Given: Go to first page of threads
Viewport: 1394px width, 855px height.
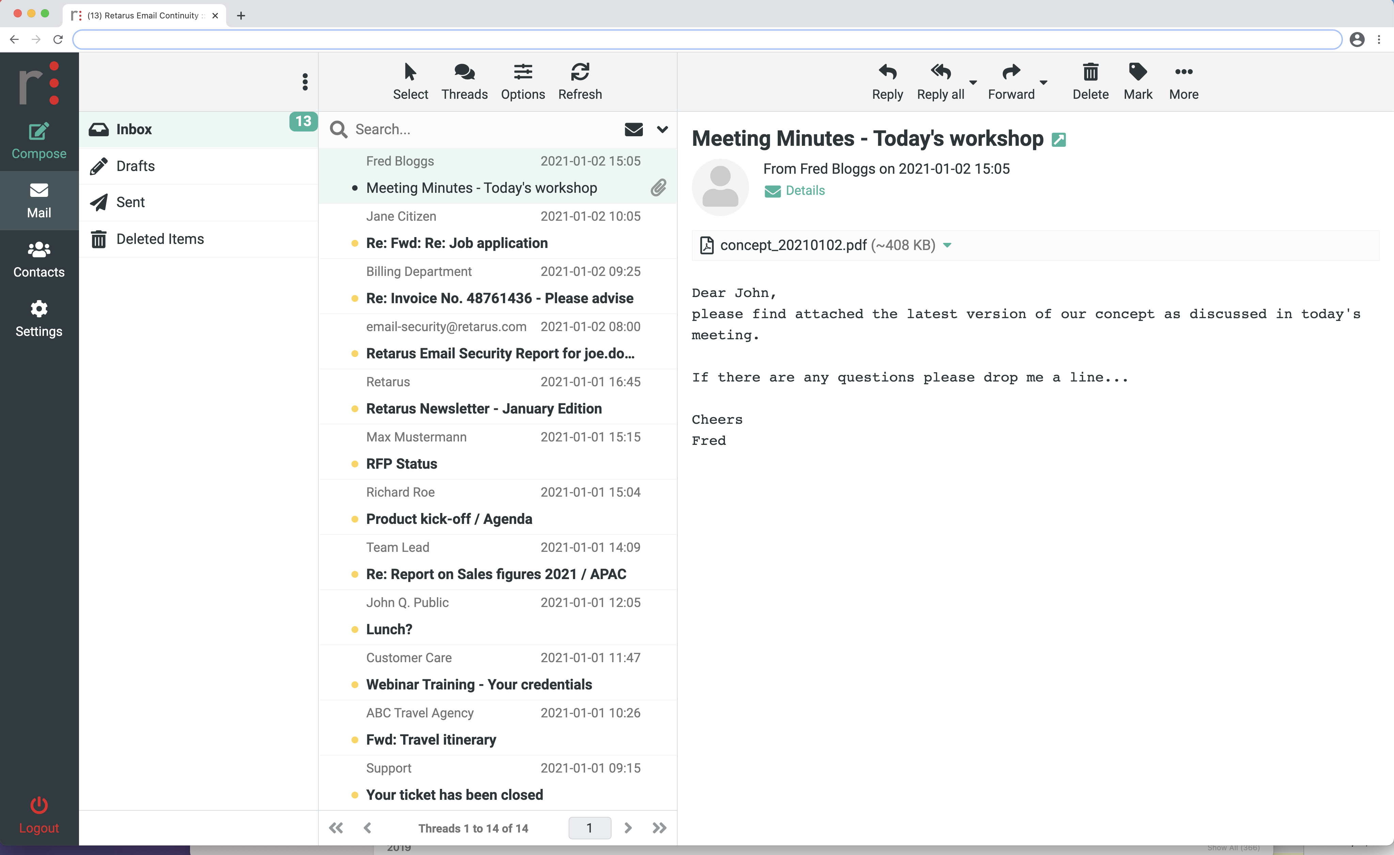Looking at the screenshot, I should (335, 828).
